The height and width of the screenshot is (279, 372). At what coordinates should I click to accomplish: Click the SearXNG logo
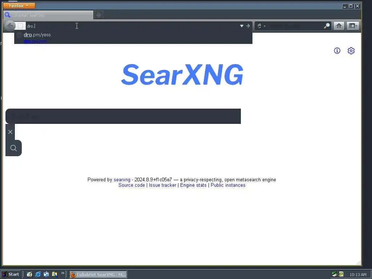pos(182,74)
